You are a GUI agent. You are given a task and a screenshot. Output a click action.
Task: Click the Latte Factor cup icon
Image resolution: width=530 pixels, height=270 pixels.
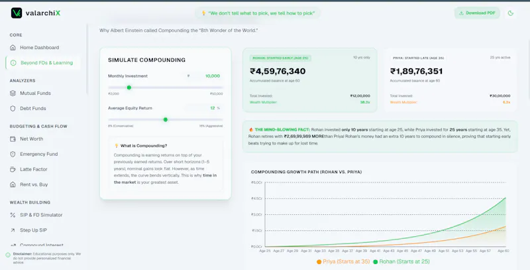point(13,169)
